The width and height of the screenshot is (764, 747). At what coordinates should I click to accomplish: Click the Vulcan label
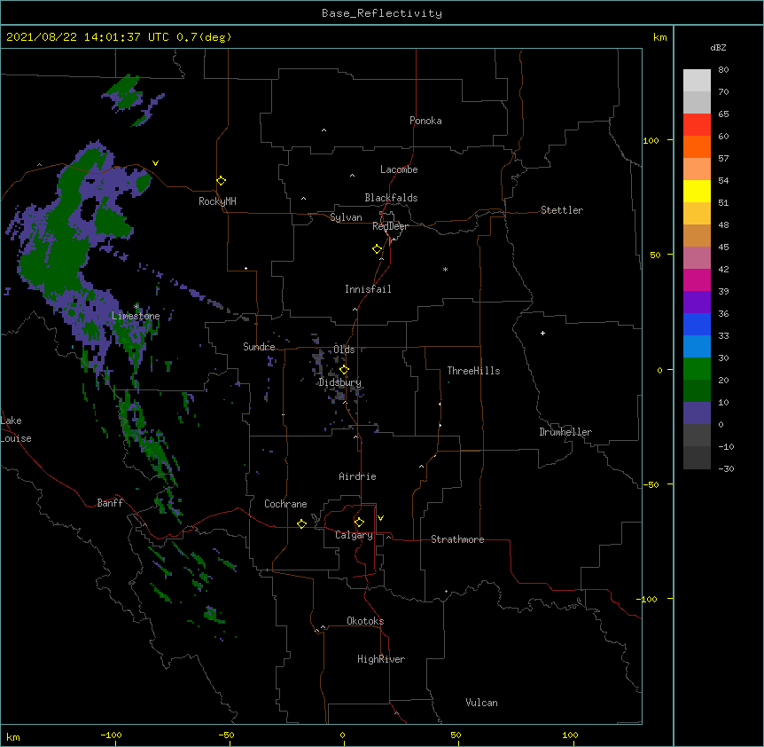coord(481,703)
